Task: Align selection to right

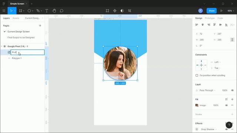Action: 208,25
